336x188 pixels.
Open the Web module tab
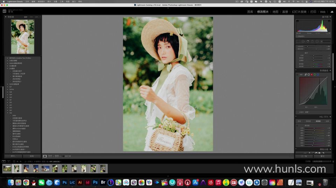[x=323, y=12]
